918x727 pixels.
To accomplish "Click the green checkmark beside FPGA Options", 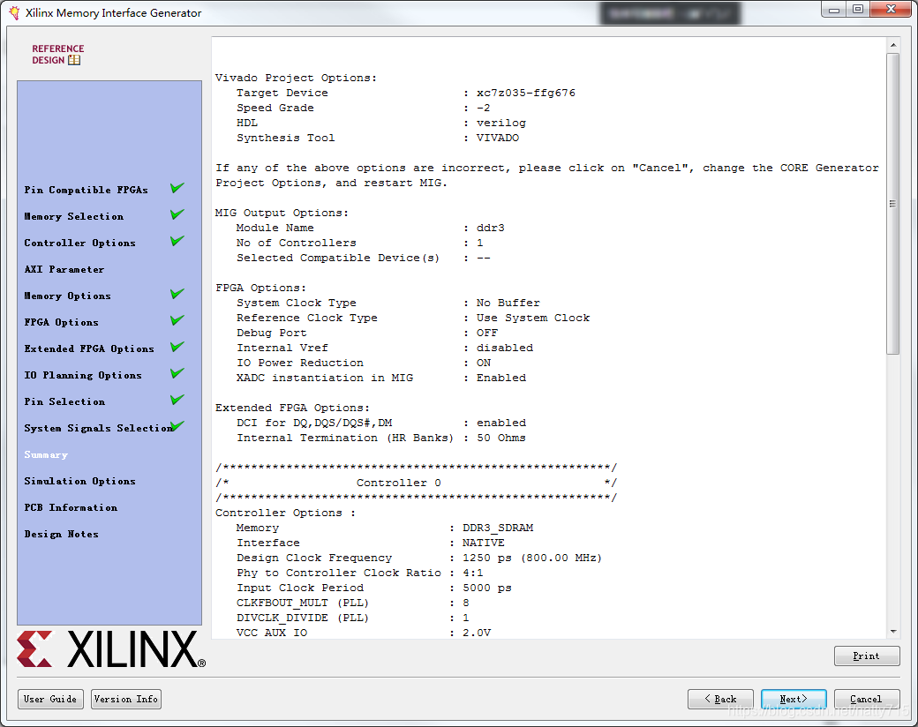I will (x=177, y=320).
